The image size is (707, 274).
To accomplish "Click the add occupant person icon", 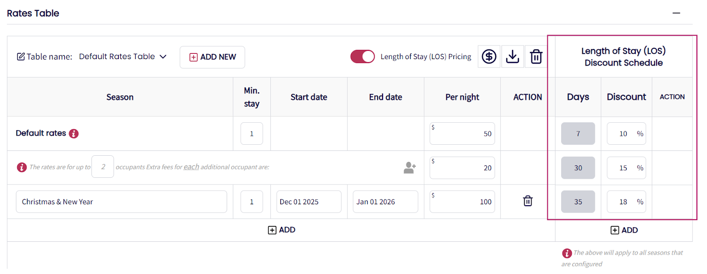I will tap(410, 168).
